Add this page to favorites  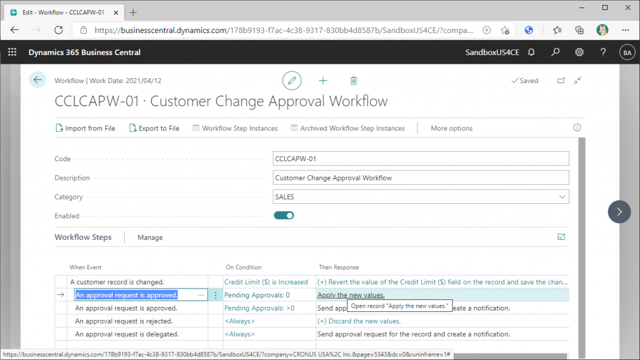[x=505, y=30]
